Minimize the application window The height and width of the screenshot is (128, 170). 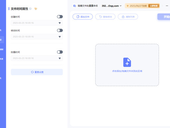[x=167, y=6]
